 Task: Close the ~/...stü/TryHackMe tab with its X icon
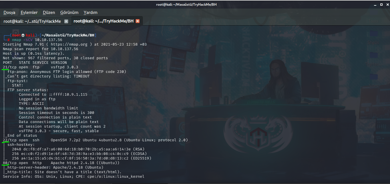tap(66, 21)
